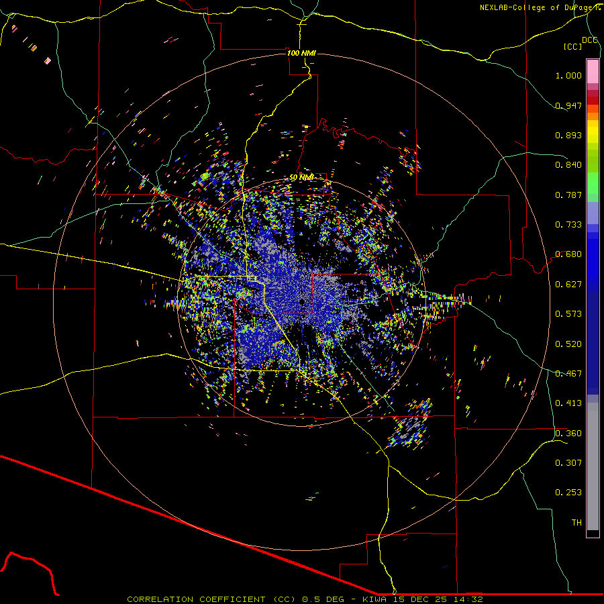Click the 0.573 scale value

coord(568,314)
